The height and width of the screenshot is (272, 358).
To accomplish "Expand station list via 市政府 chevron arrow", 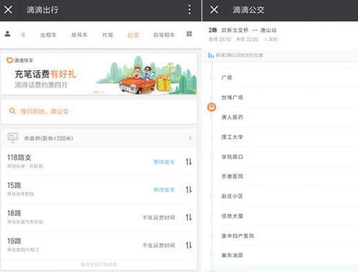I will [x=190, y=138].
